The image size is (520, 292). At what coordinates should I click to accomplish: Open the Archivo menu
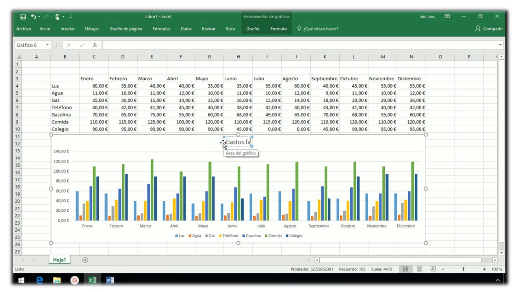coord(24,29)
